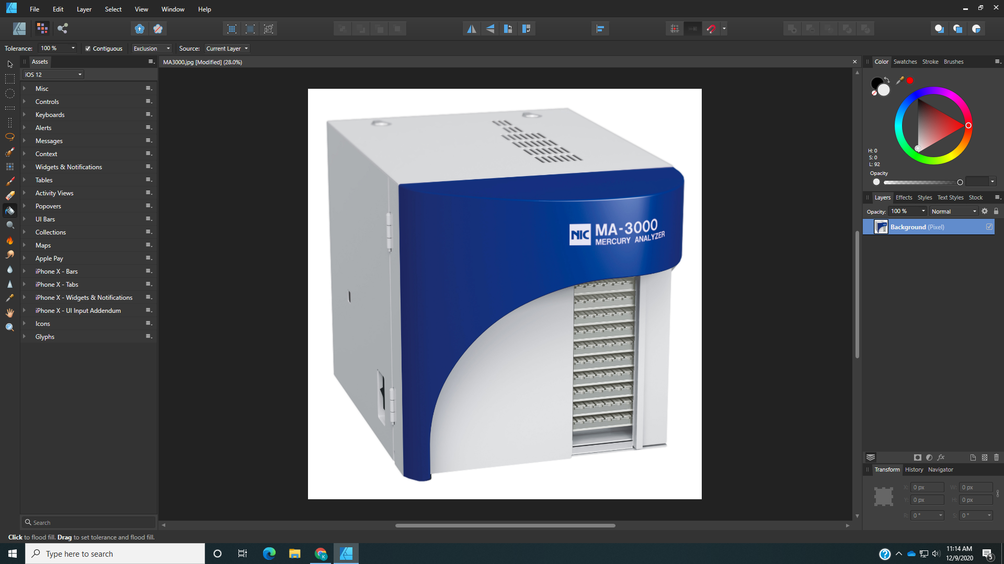The width and height of the screenshot is (1004, 564).
Task: Select the Move tool
Action: pyautogui.click(x=10, y=64)
